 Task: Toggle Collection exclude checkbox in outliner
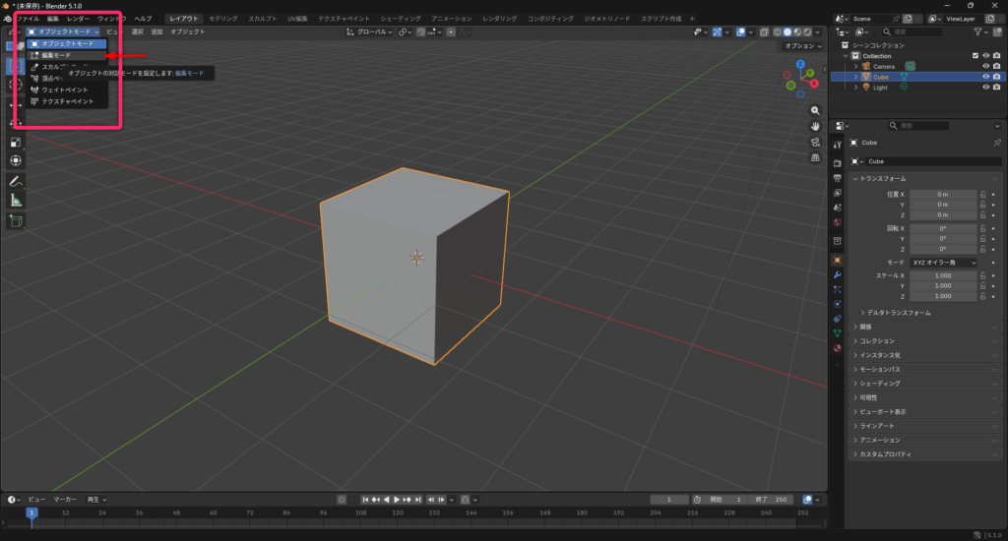pos(976,56)
